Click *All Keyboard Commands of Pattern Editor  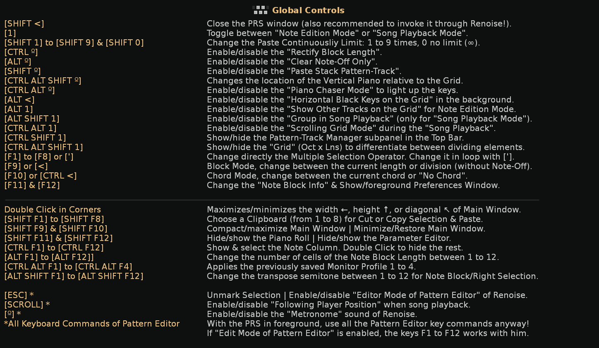92,324
